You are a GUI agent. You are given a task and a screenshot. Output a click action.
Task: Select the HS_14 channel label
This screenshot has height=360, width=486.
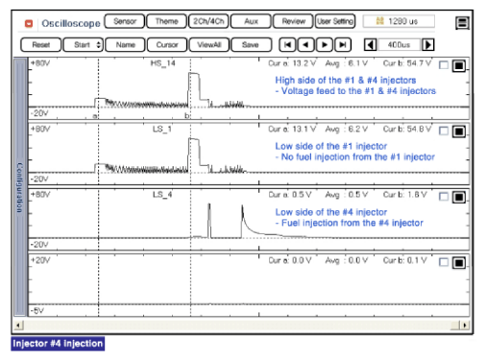point(162,63)
